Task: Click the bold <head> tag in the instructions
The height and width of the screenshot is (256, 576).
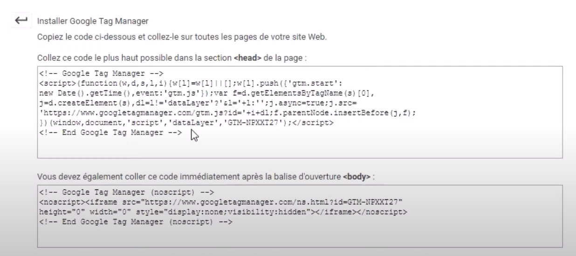Action: [247, 59]
